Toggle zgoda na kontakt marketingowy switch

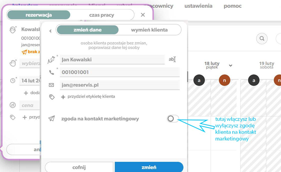click(x=173, y=119)
